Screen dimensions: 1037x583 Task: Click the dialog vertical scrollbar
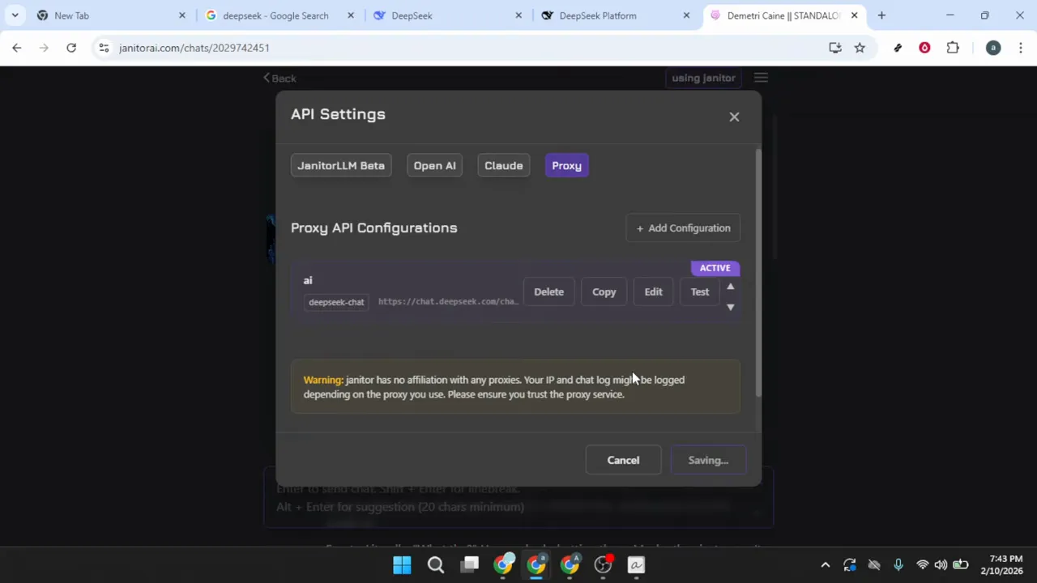tap(758, 273)
